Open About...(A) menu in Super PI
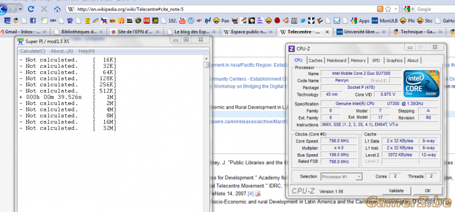The image size is (455, 212). 62,51
